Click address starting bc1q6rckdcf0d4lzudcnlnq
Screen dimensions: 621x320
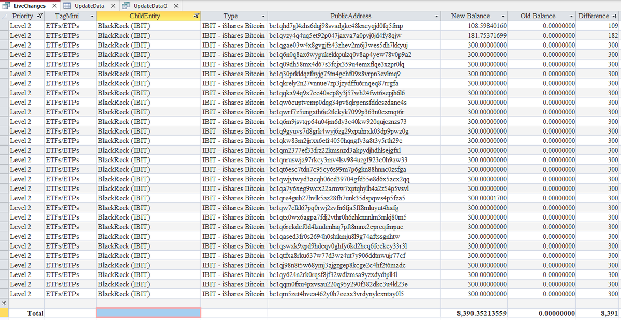pyautogui.click(x=336, y=227)
